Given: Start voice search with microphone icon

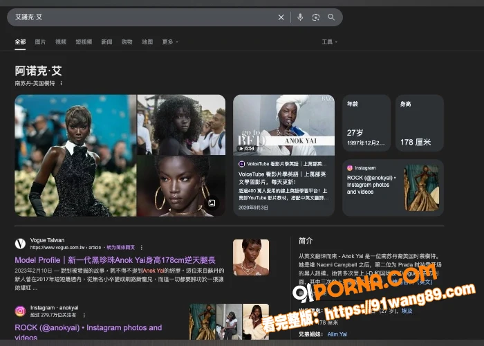Looking at the screenshot, I should coord(300,17).
